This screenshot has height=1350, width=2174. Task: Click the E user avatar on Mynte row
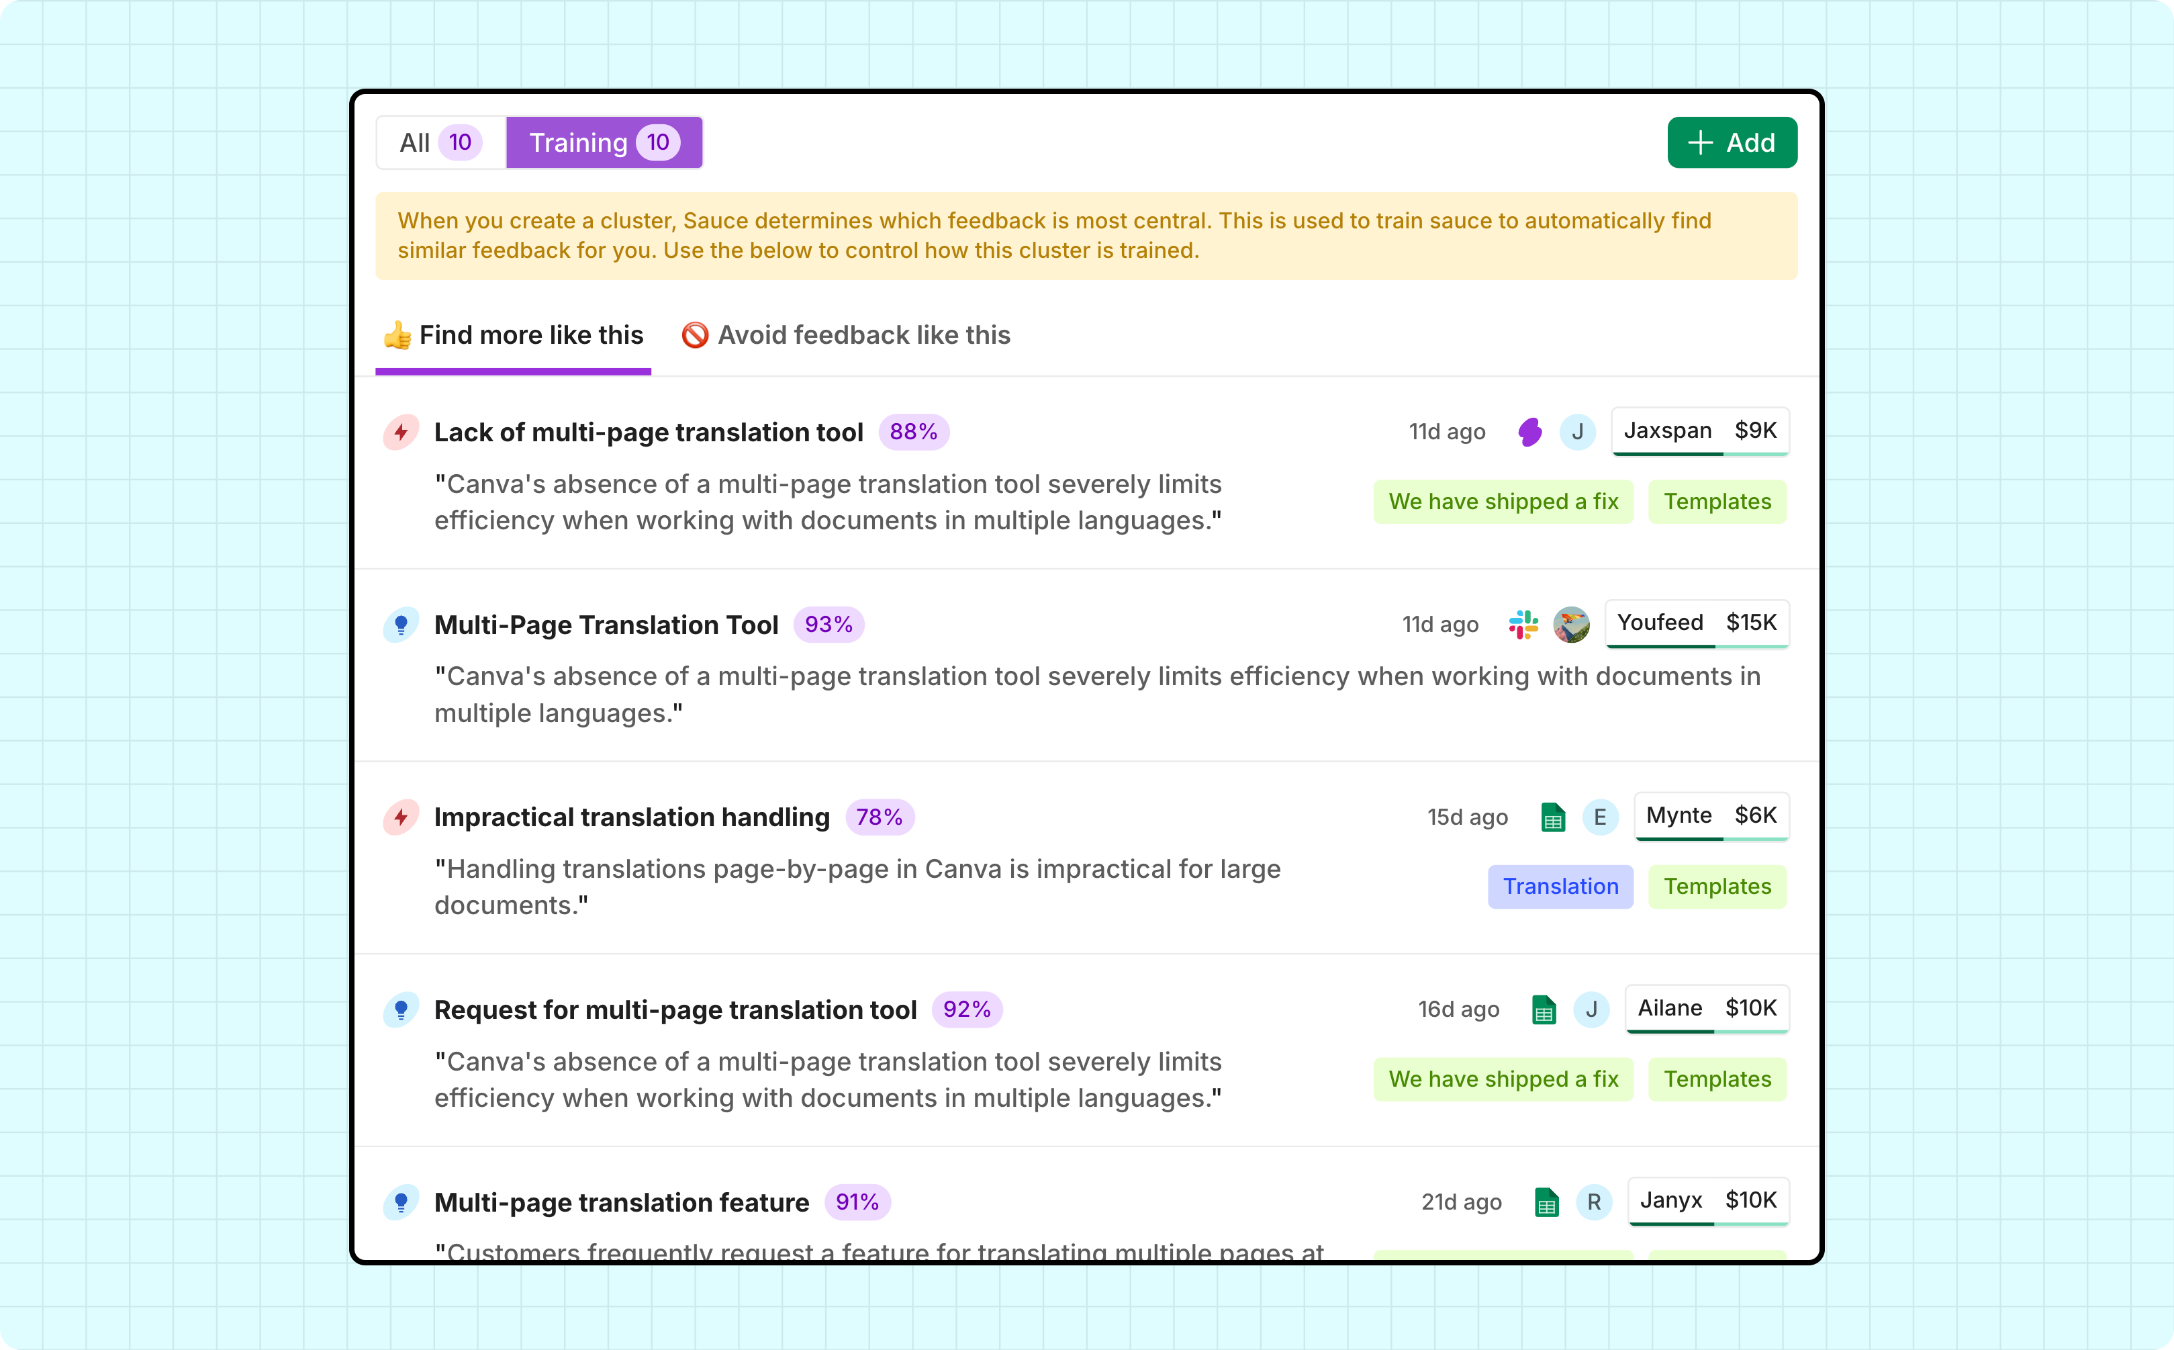[1600, 817]
